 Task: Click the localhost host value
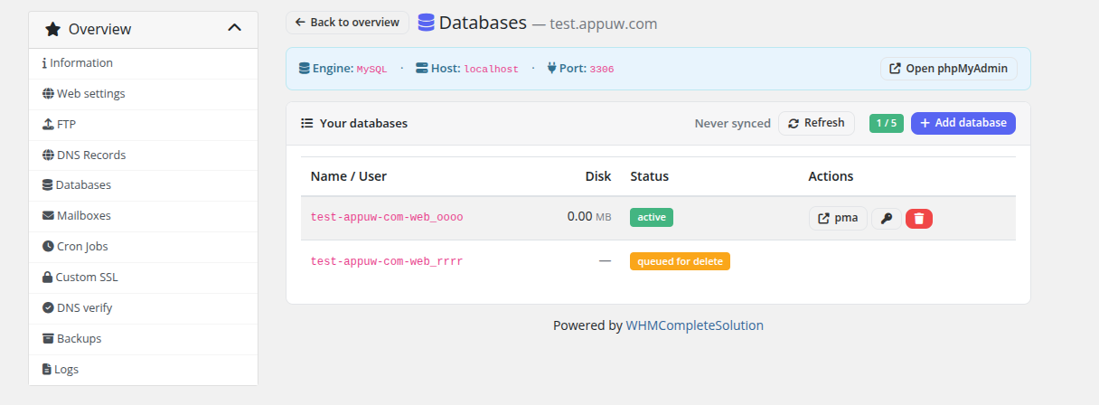[491, 70]
